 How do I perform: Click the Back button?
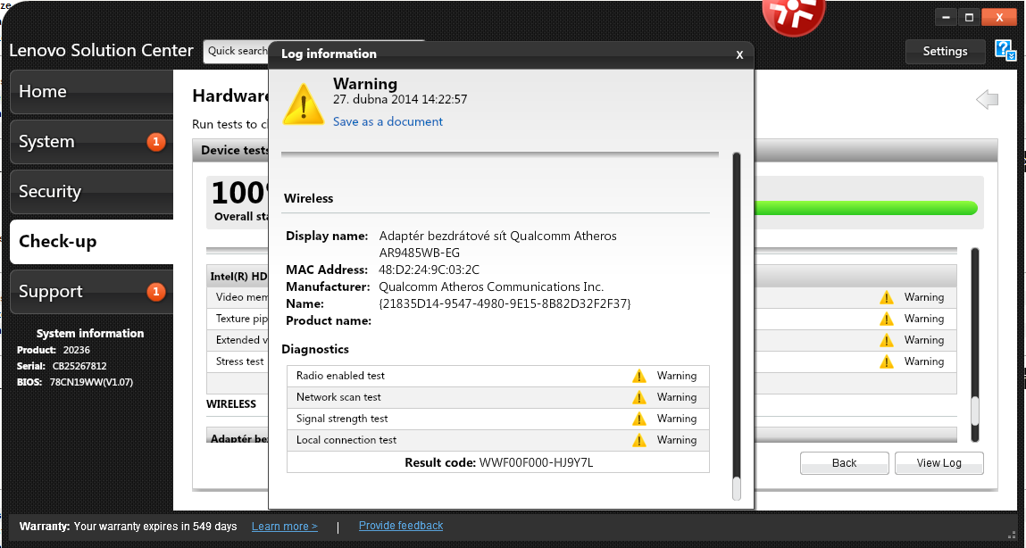(844, 463)
